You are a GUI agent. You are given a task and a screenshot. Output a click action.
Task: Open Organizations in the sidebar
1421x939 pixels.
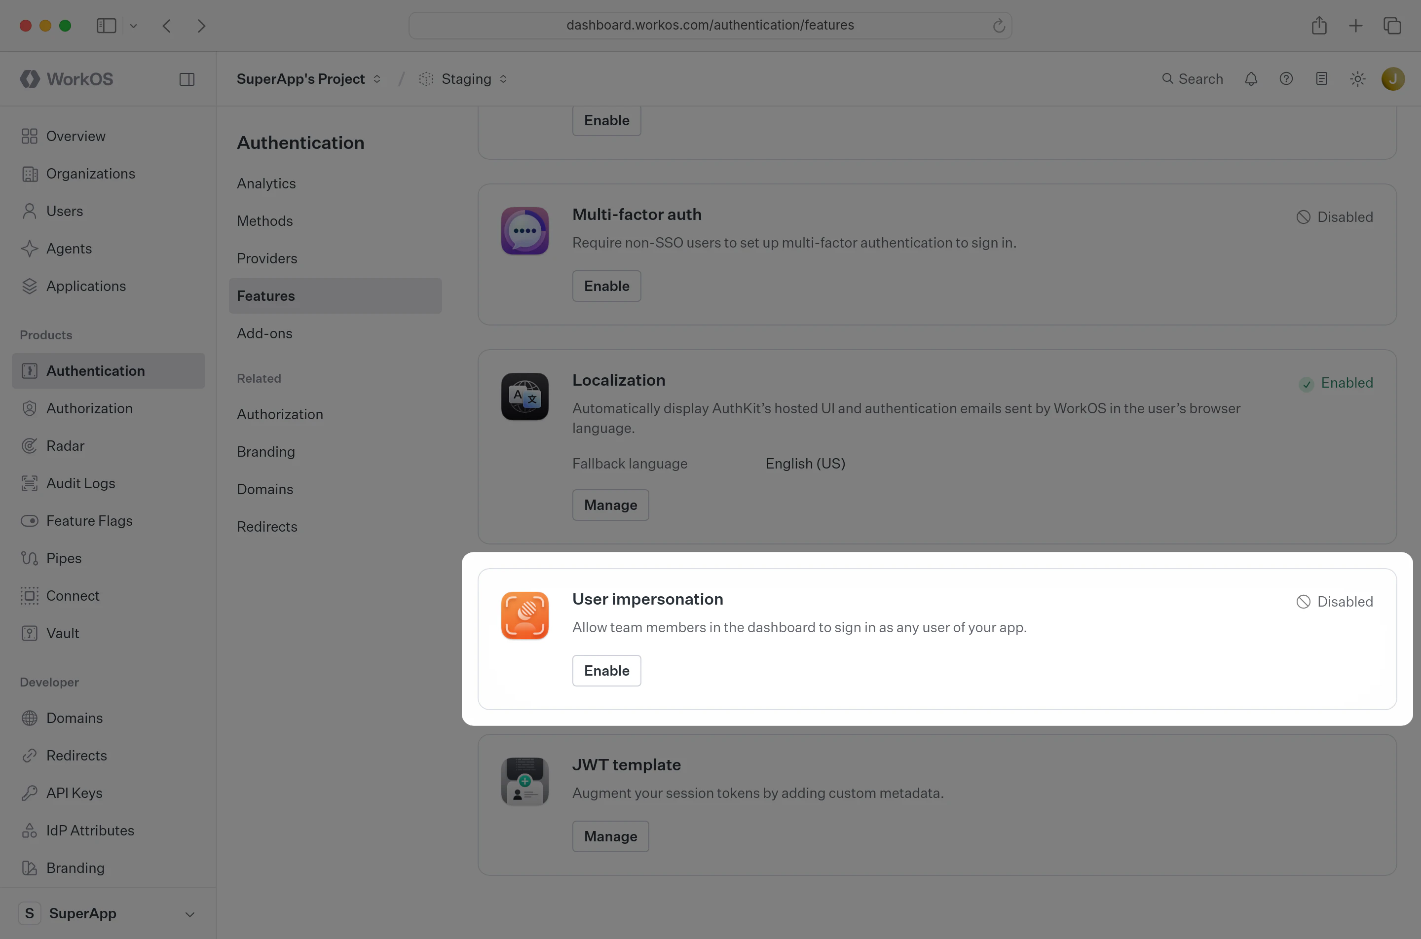click(109, 174)
